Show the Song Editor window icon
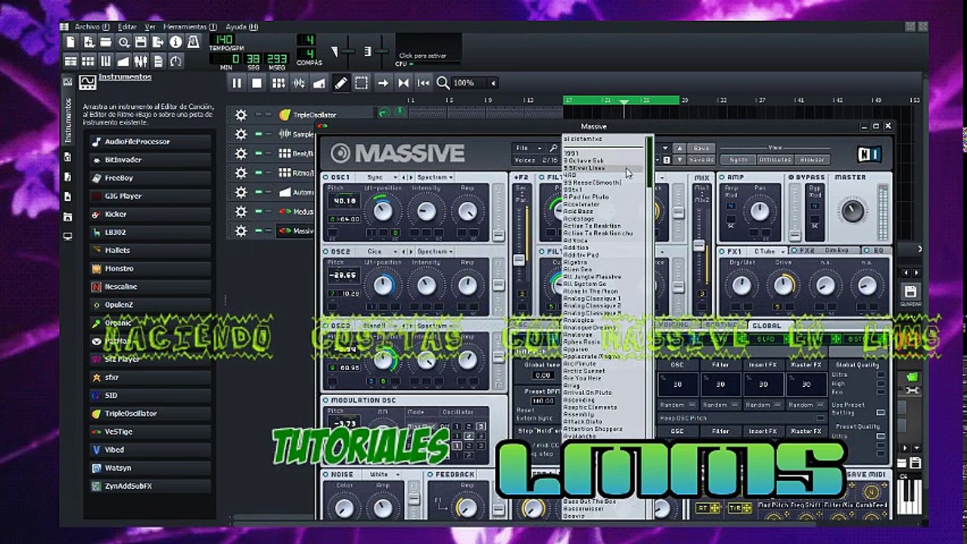This screenshot has width=967, height=544. click(x=71, y=61)
